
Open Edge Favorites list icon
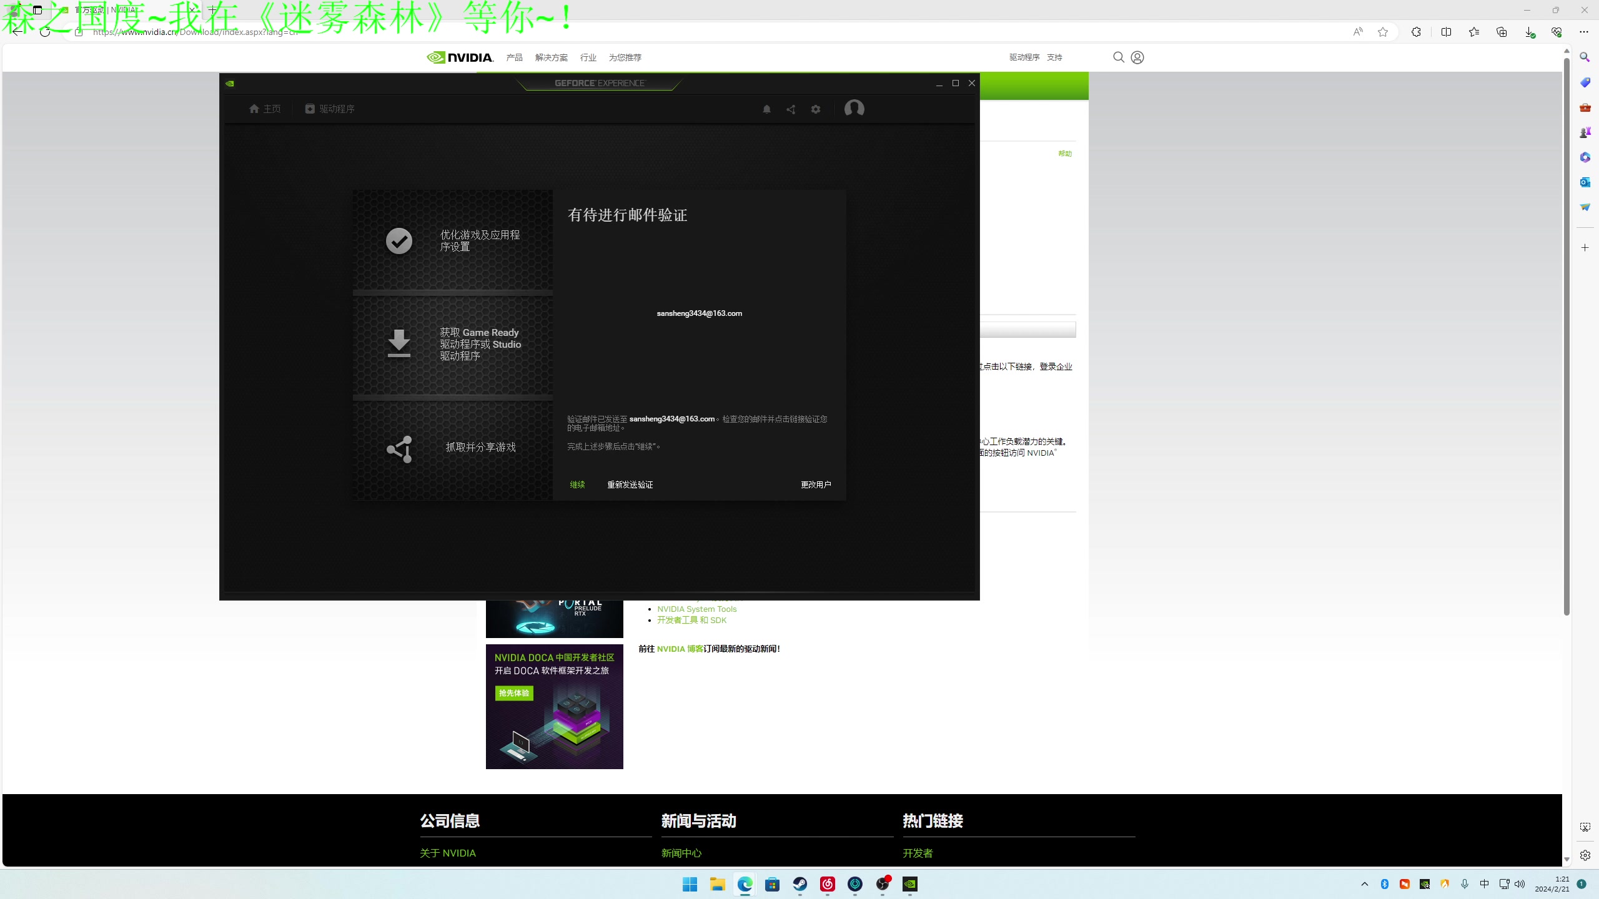1474,32
